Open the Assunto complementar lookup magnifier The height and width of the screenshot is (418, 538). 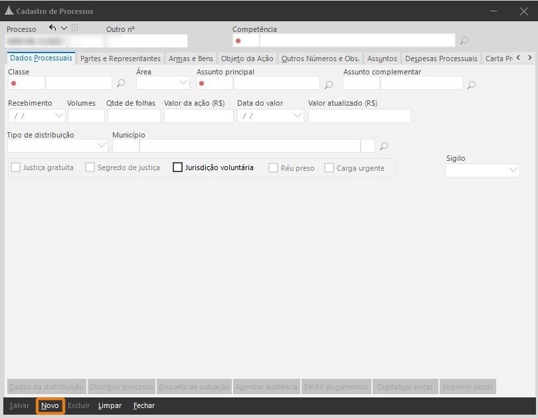[472, 84]
